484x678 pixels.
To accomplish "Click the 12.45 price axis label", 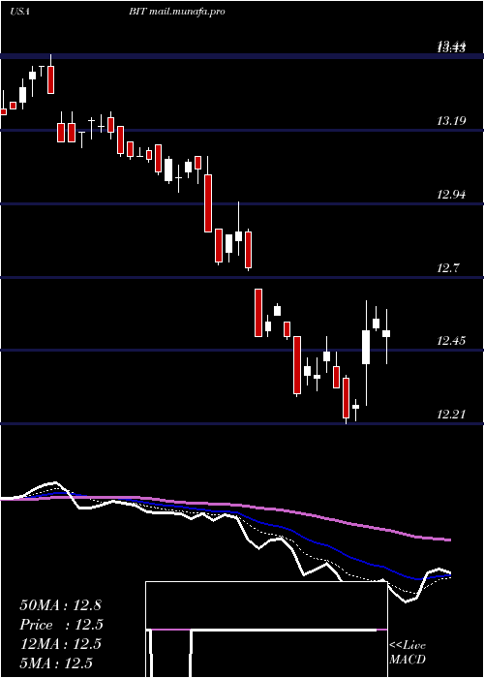I will click(451, 341).
